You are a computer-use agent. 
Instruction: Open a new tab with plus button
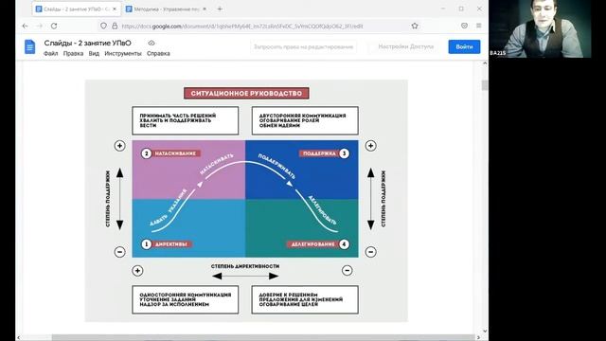220,9
